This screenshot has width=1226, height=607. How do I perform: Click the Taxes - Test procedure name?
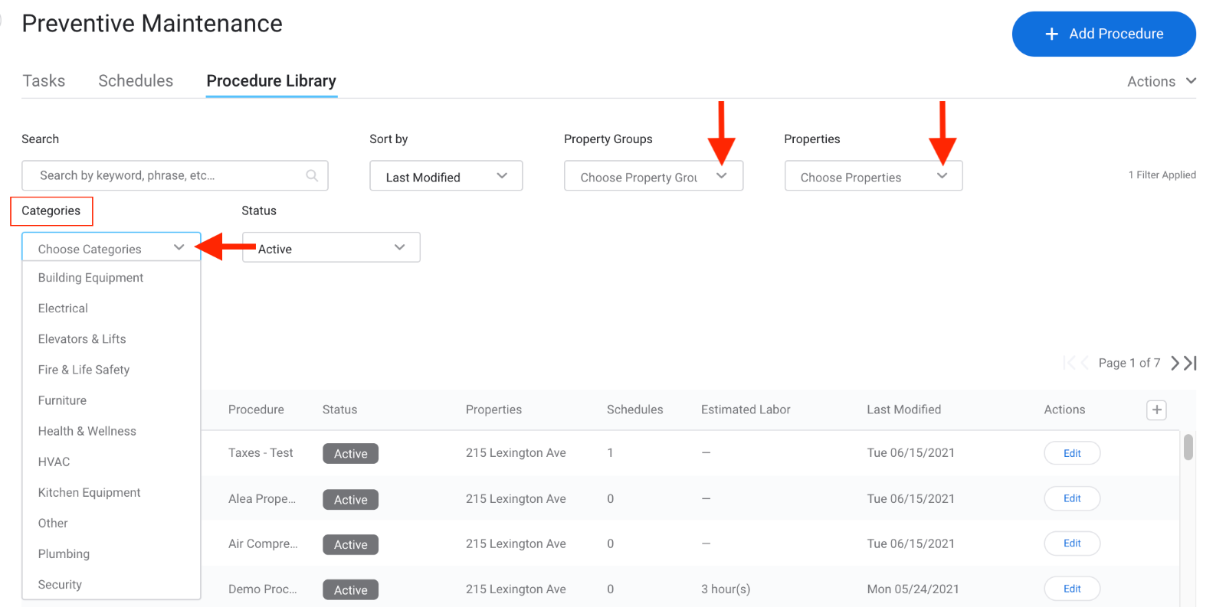(261, 453)
